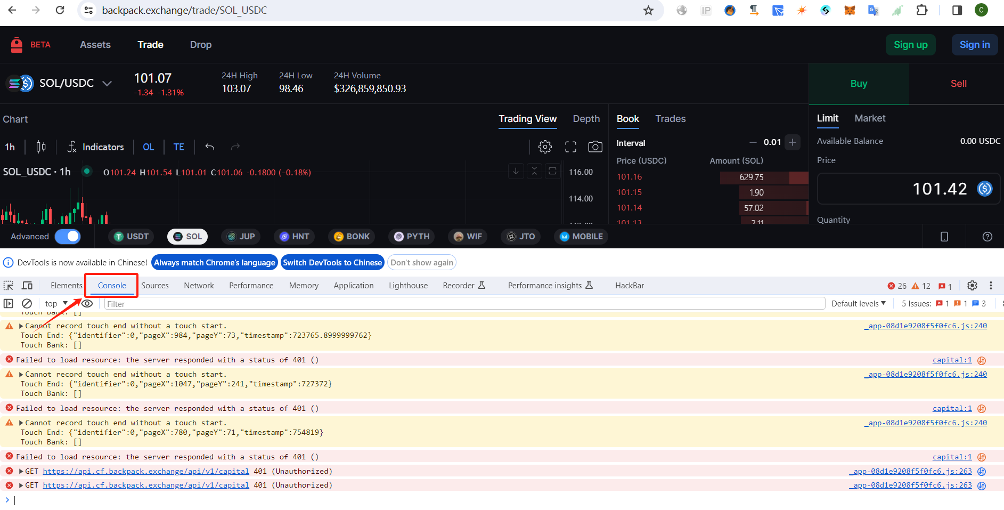Viewport: 1004px width, 510px height.
Task: Click the browser address bar URL
Action: 184,10
